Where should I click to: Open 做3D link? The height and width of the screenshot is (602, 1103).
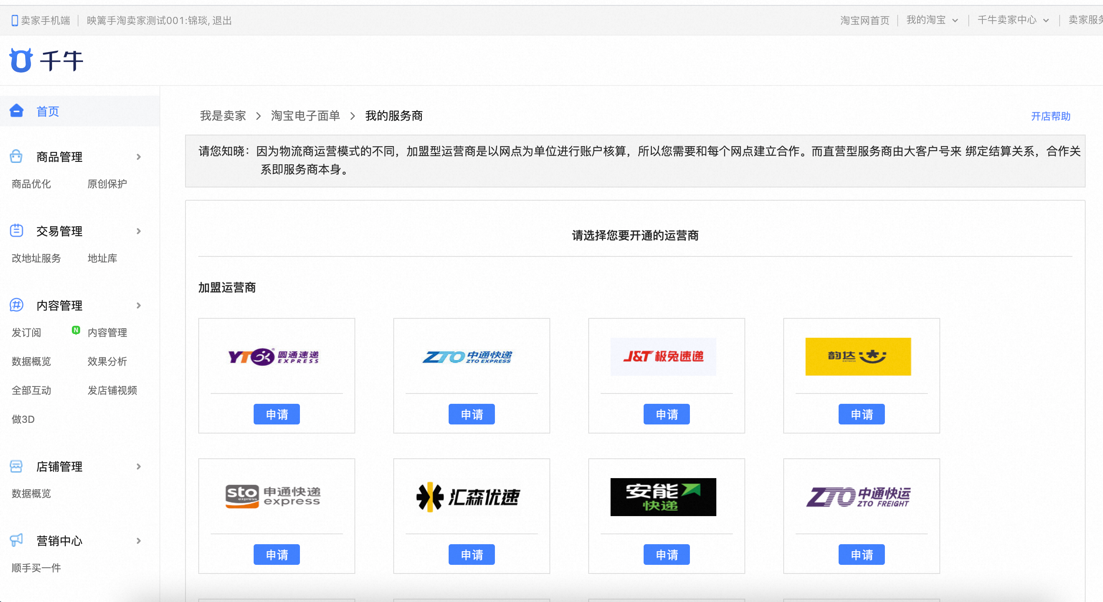pos(23,420)
